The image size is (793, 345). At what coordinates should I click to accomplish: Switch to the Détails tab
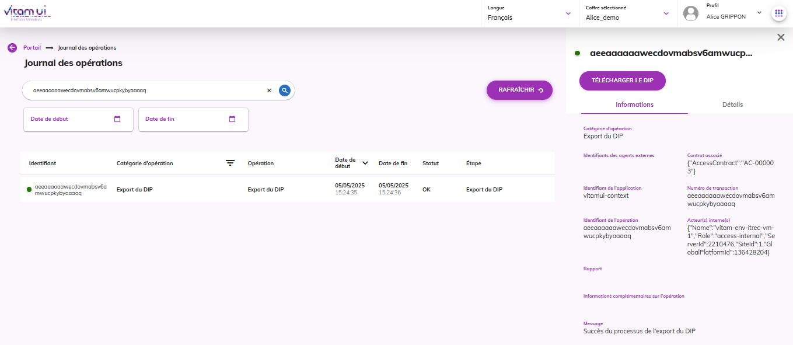click(732, 104)
